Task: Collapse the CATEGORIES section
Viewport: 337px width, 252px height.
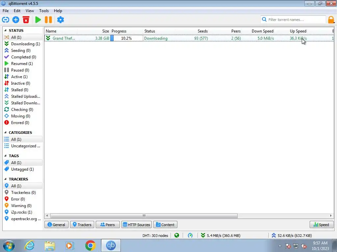Action: pyautogui.click(x=5, y=133)
